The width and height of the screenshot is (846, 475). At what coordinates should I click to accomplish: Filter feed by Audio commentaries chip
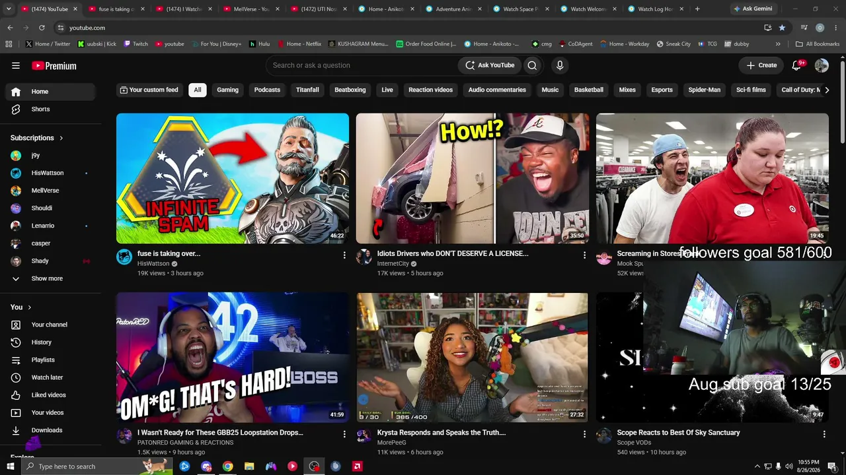[x=497, y=90]
